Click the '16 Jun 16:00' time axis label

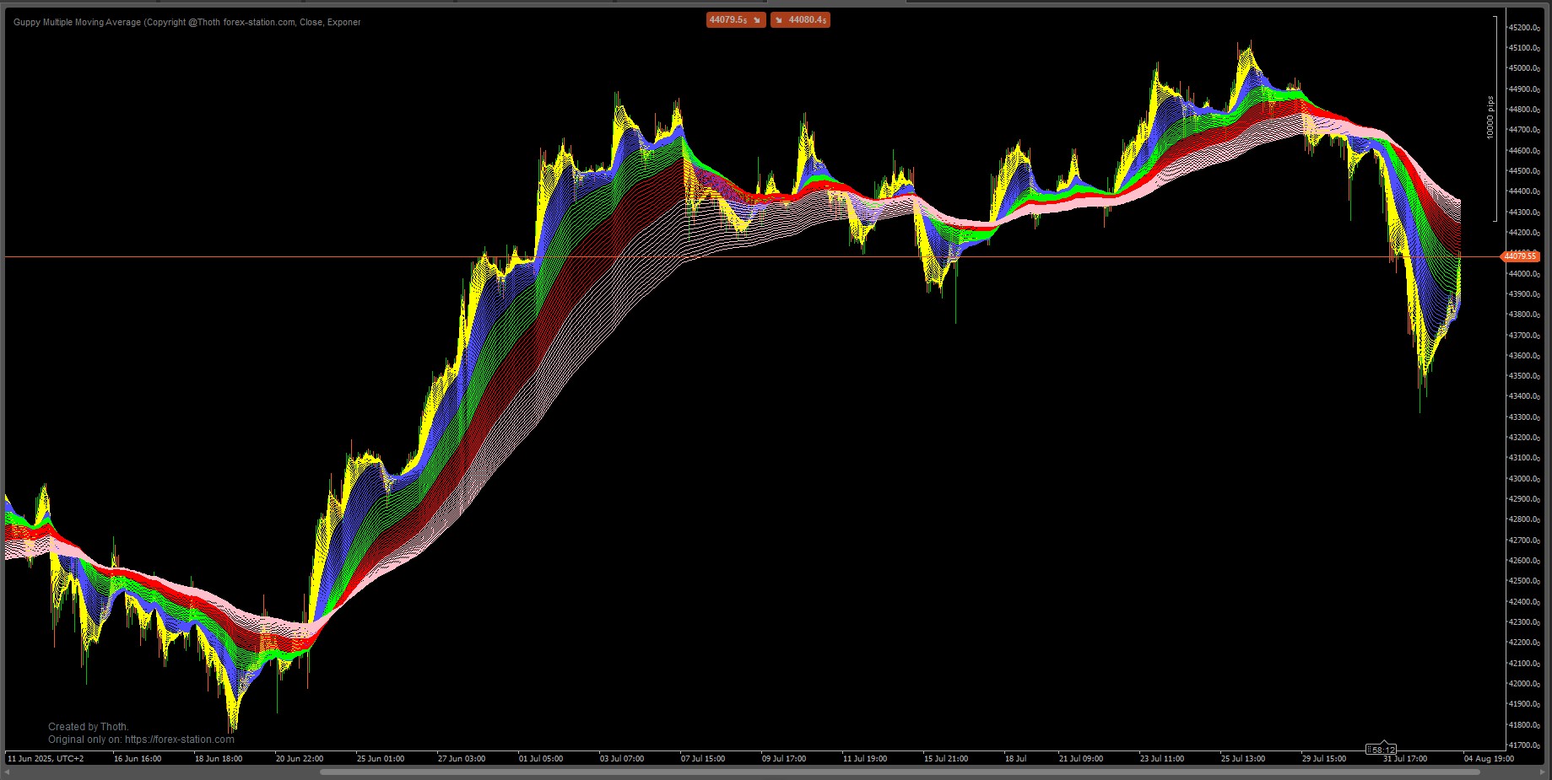[138, 759]
